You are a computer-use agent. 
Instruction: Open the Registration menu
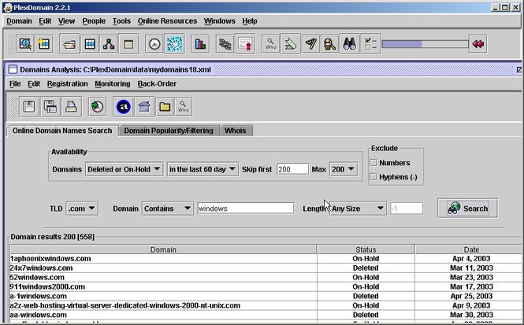[x=68, y=83]
